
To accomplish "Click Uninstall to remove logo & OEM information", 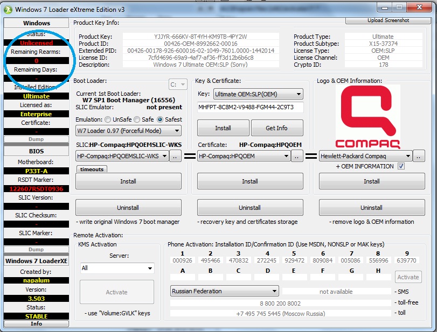I will pos(372,208).
